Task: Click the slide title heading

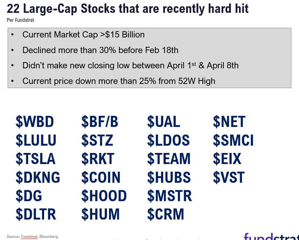Action: coord(127,9)
